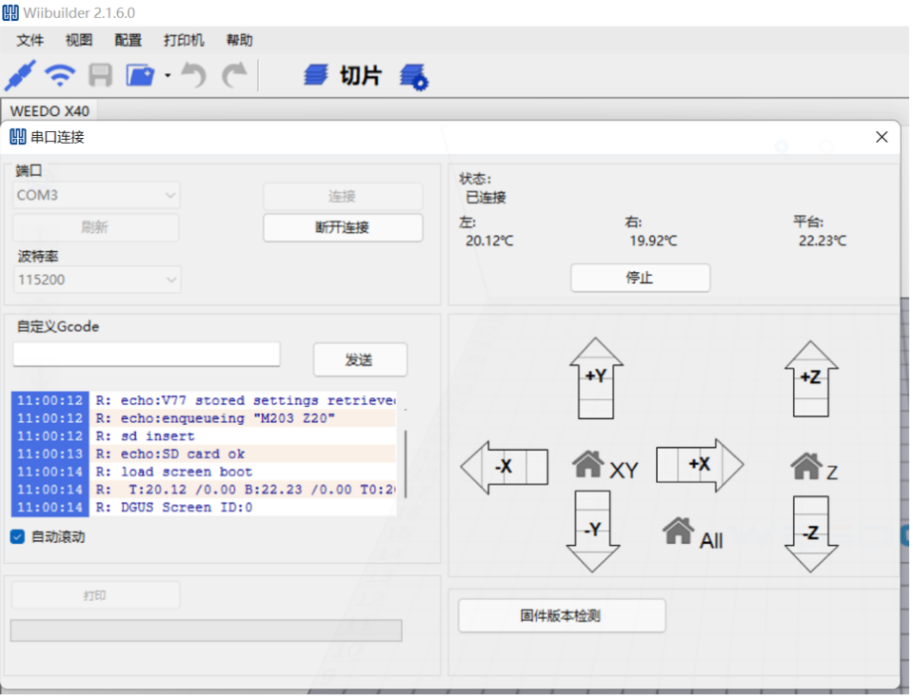The image size is (913, 697).
Task: Click the serial connection plug icon
Action: [20, 75]
